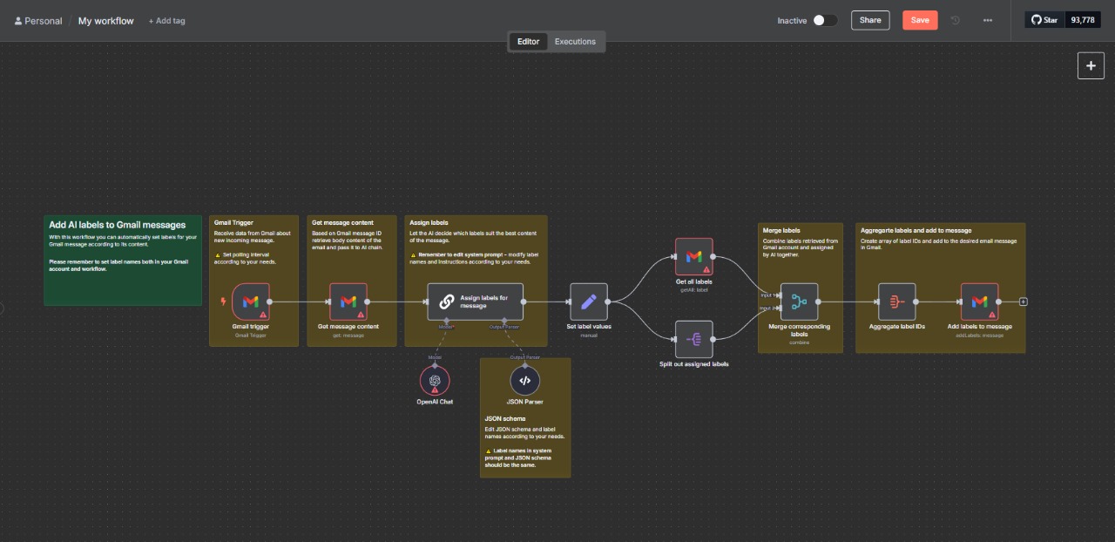Switch to the Executions tab
1115x542 pixels.
click(x=575, y=41)
